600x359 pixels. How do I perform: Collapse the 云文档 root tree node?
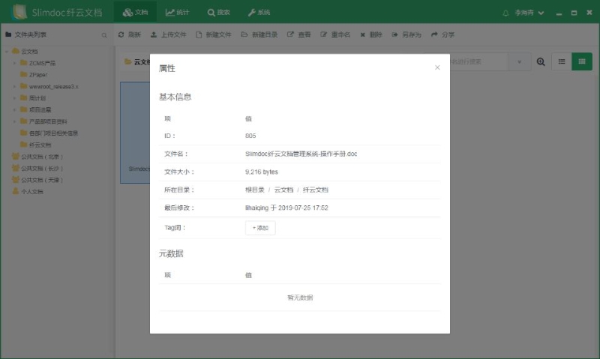(x=6, y=51)
